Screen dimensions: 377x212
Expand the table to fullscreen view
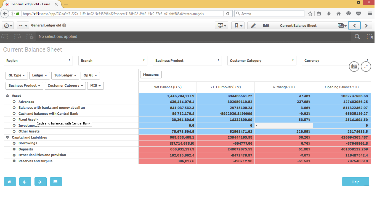pyautogui.click(x=366, y=67)
